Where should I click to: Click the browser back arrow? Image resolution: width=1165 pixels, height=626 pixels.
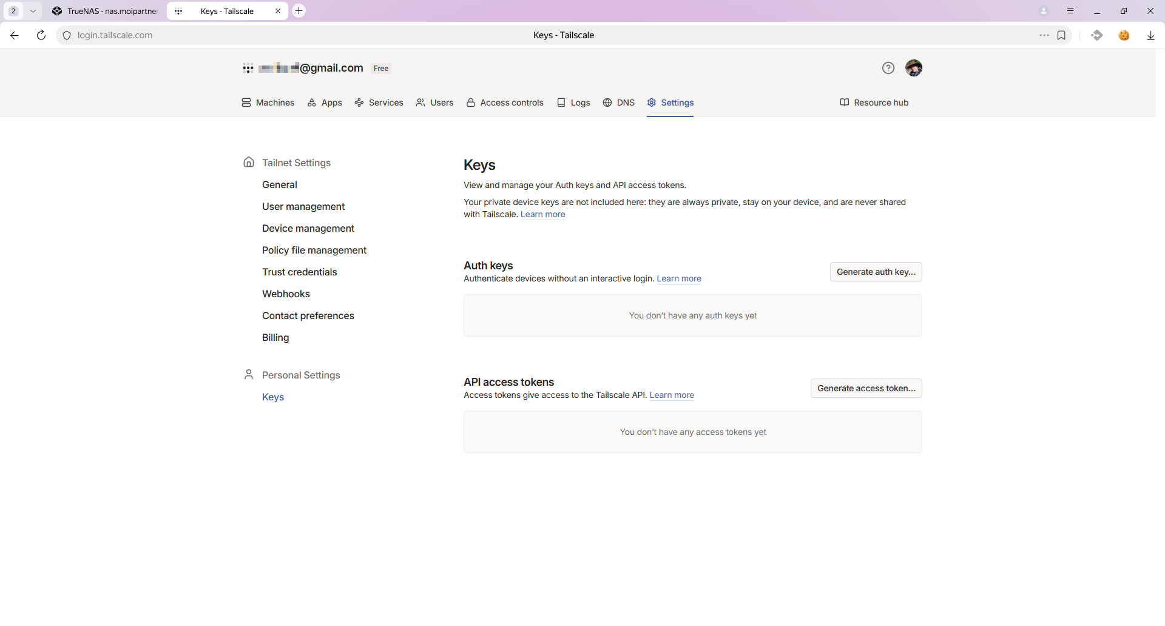click(15, 35)
